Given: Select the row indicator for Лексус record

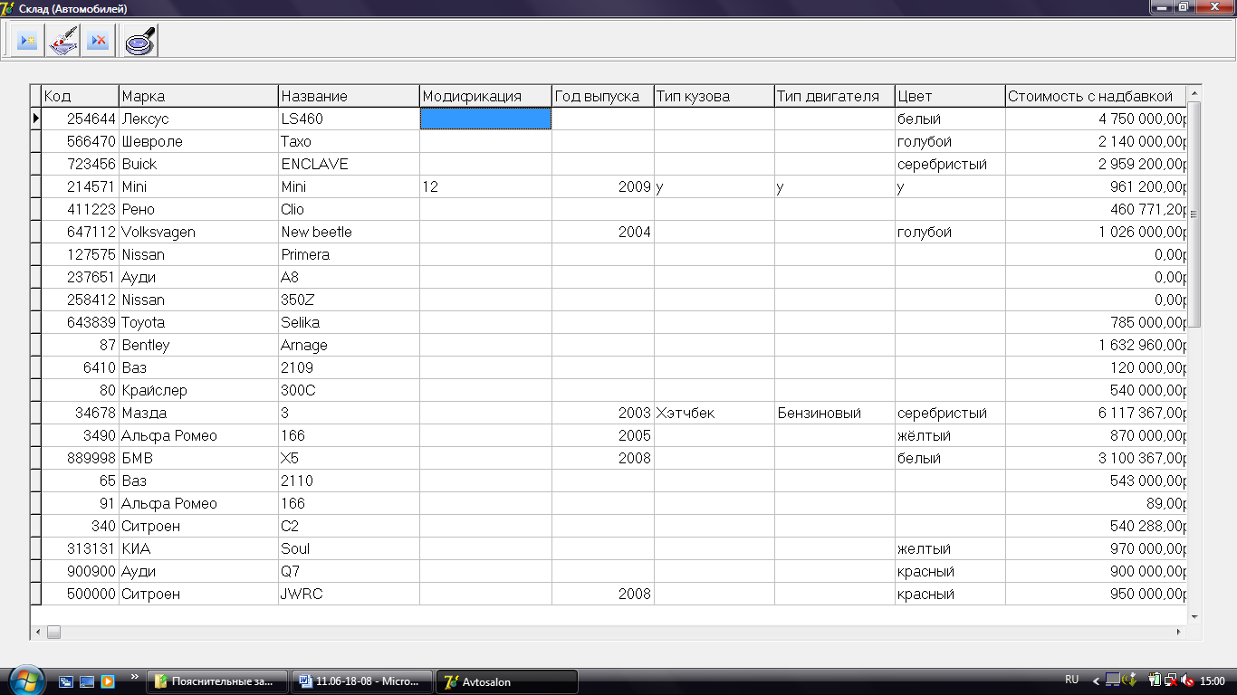Looking at the screenshot, I should point(36,119).
